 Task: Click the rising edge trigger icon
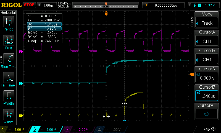point(195,5)
